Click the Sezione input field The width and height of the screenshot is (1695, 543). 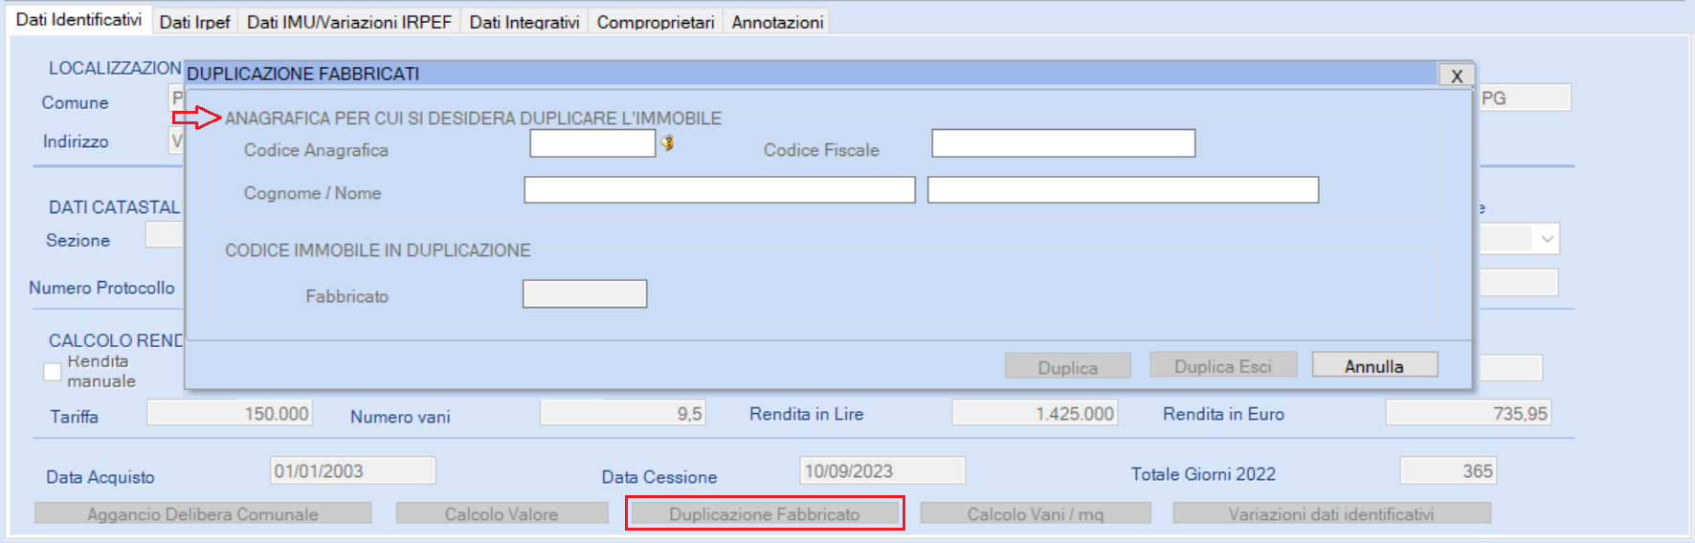click(x=164, y=235)
